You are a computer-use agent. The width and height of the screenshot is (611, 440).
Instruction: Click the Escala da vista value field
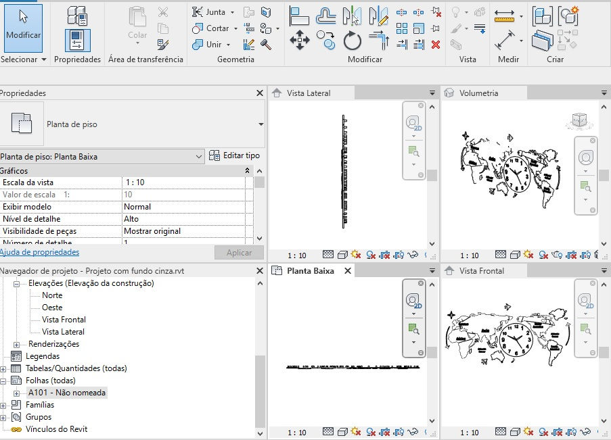pos(183,182)
